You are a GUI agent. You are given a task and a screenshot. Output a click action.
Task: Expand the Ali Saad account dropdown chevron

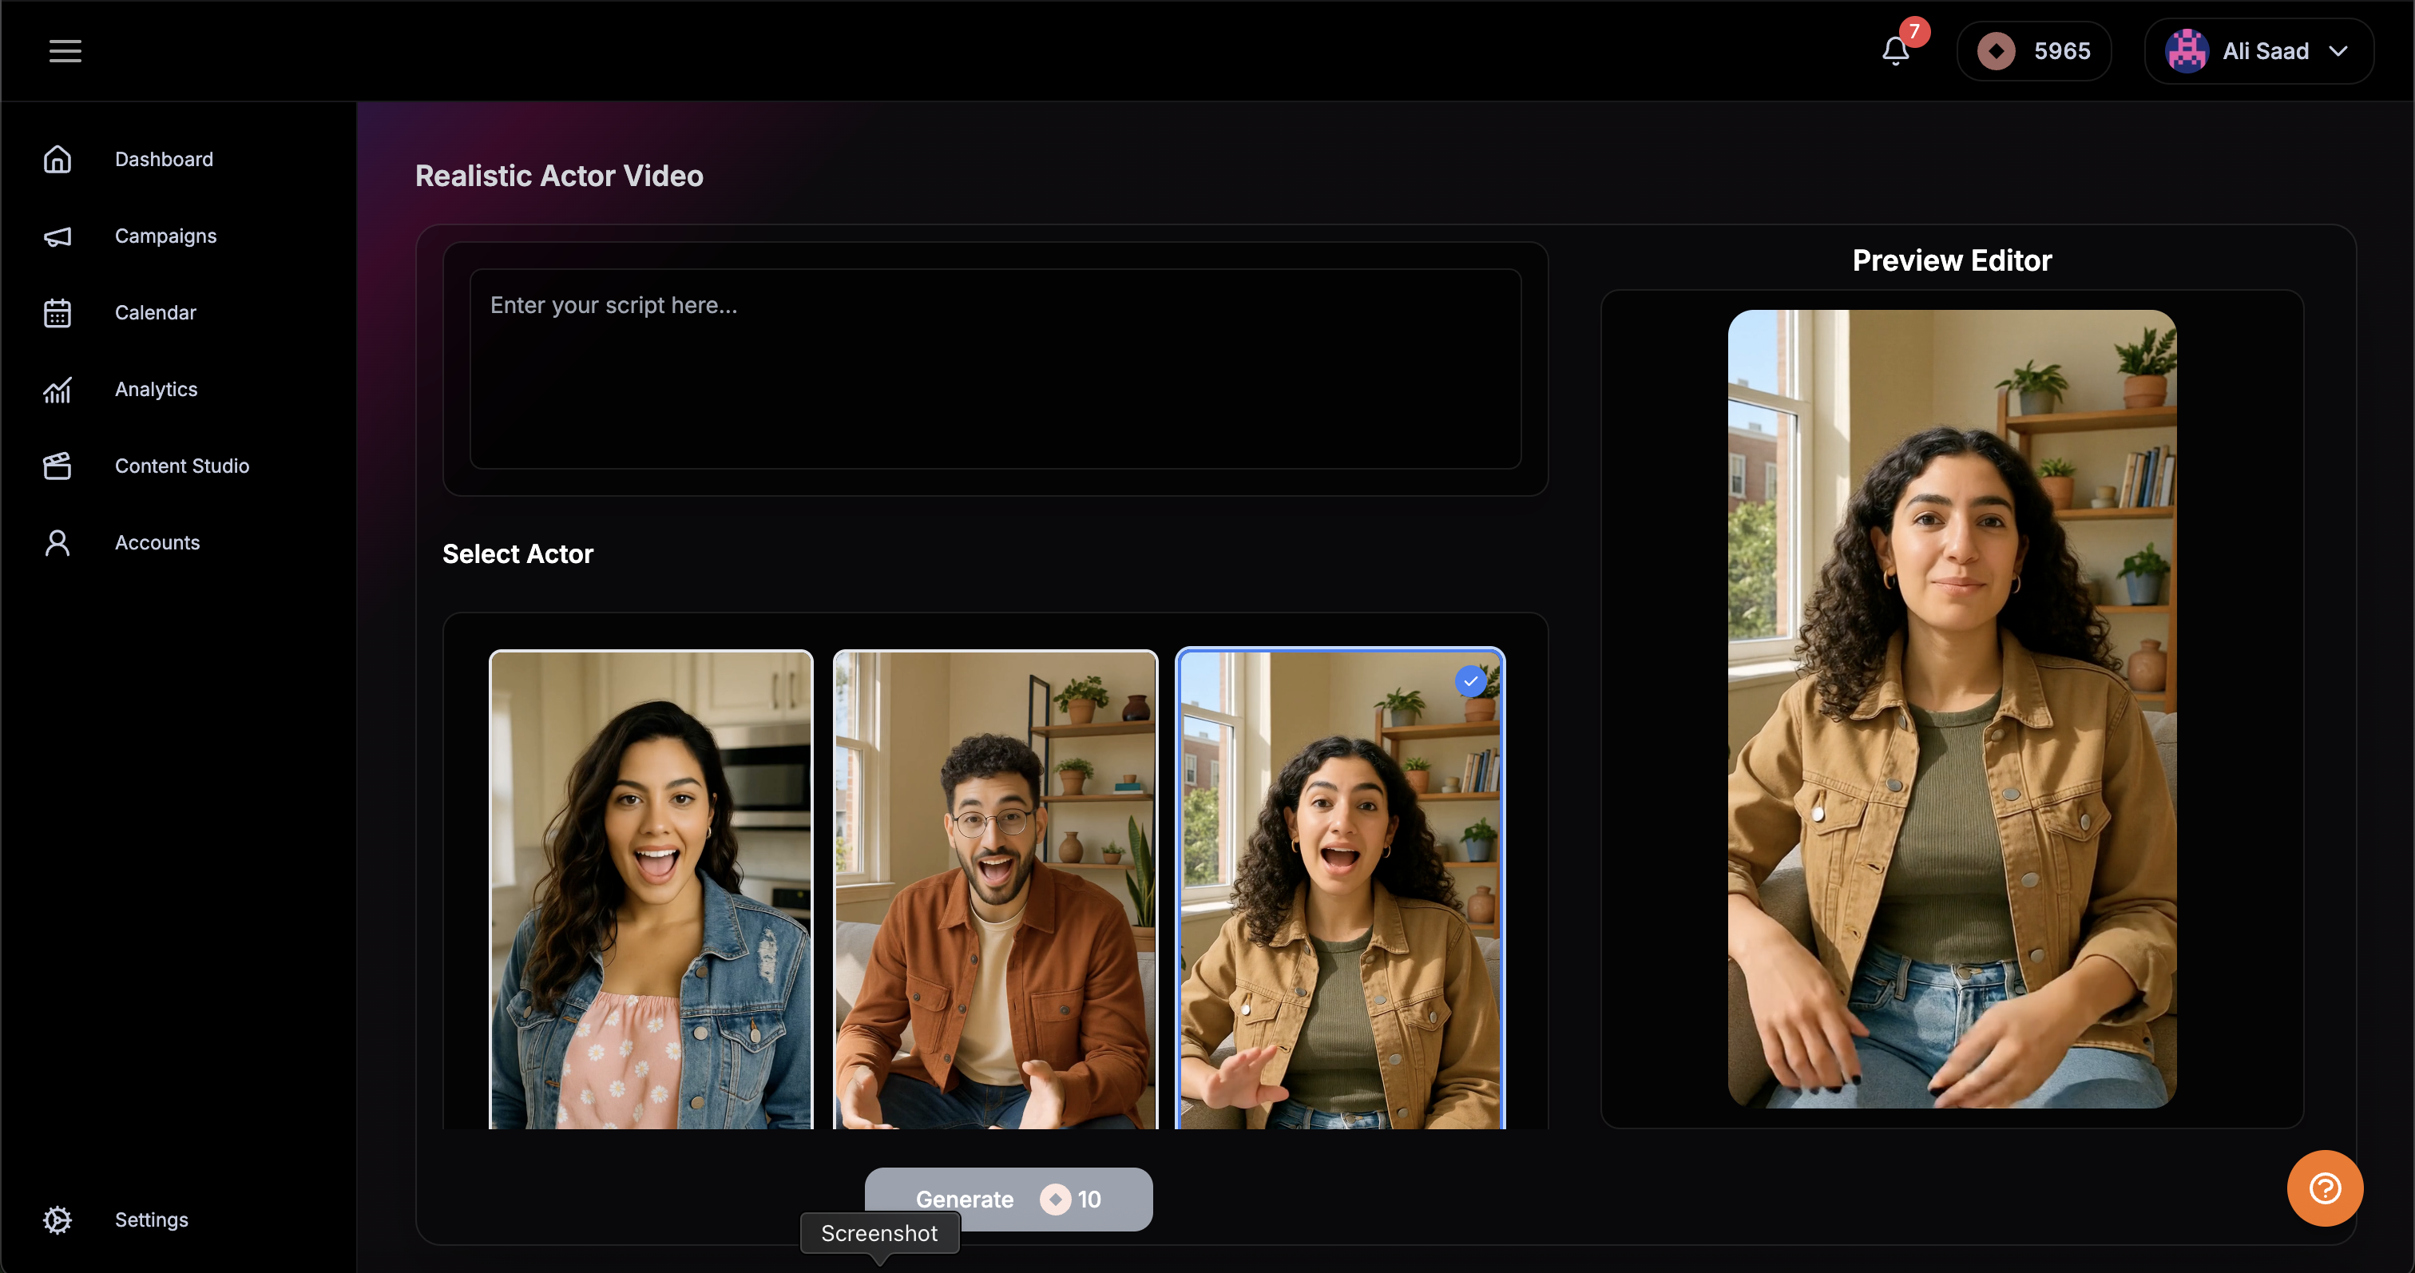(x=2338, y=50)
